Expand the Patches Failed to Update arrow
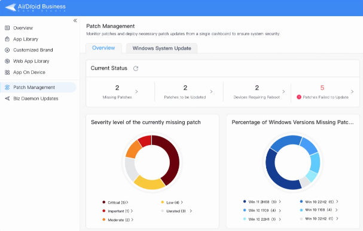 [352, 92]
